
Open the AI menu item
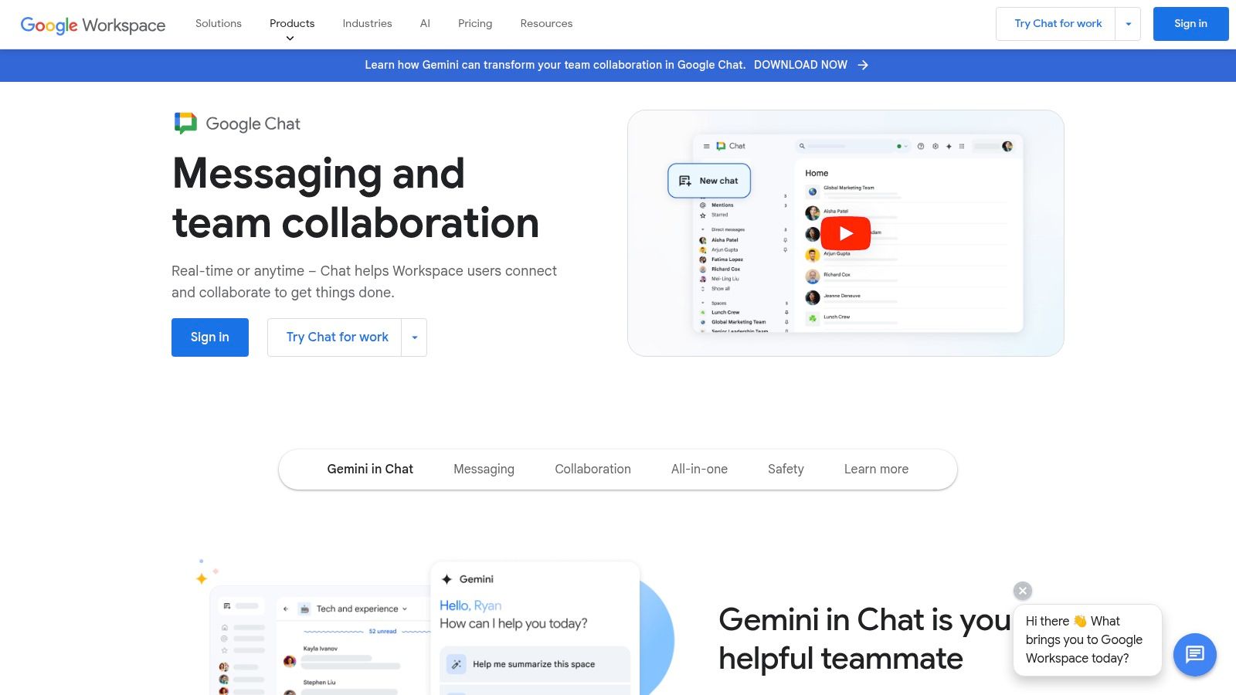[x=425, y=24]
